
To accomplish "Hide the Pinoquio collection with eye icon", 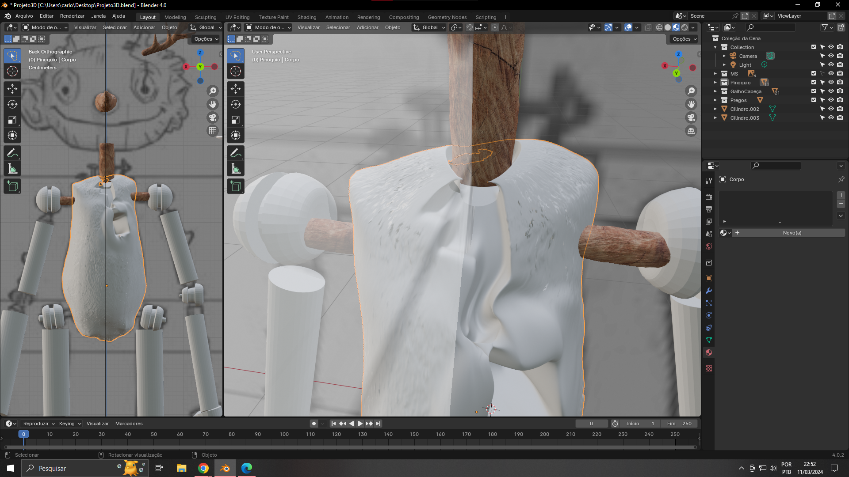I will (x=831, y=83).
